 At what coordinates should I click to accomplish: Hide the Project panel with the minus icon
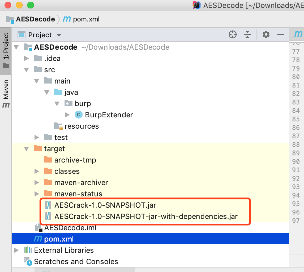(x=281, y=35)
